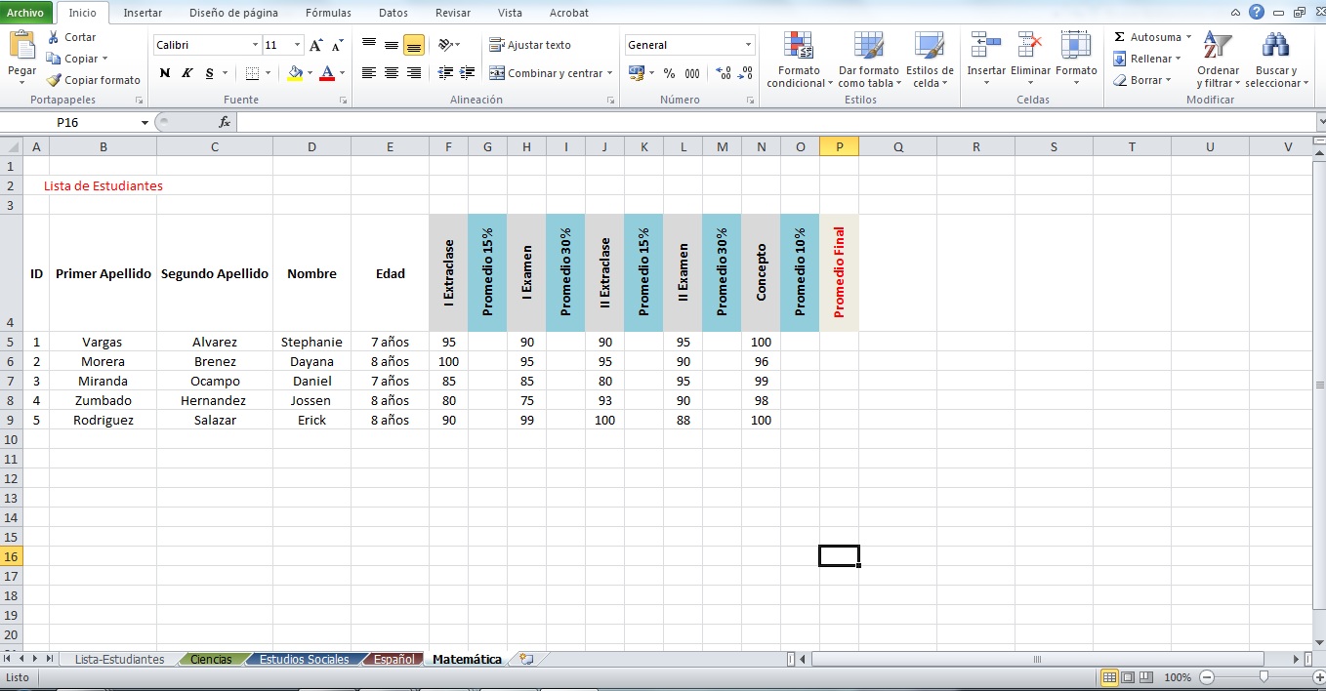
Task: Open the Fórmulas ribbon tab
Action: [327, 13]
